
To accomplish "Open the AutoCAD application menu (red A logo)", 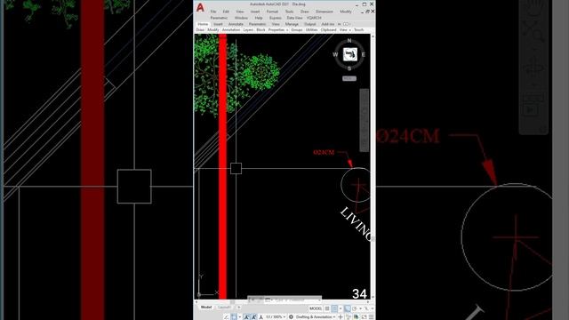I will coord(200,8).
